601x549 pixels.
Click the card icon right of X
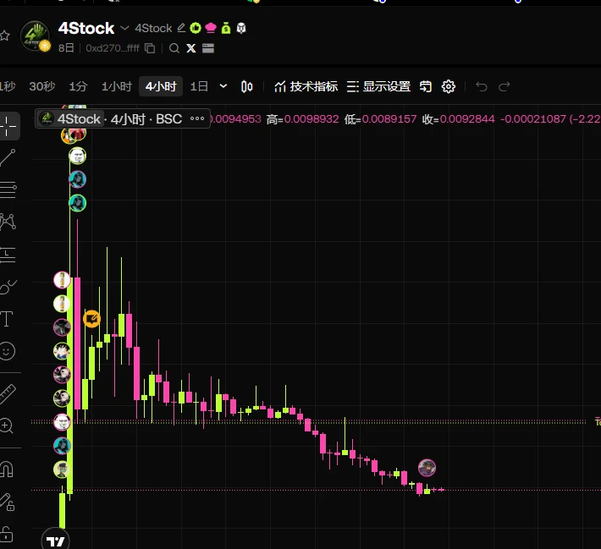(208, 48)
